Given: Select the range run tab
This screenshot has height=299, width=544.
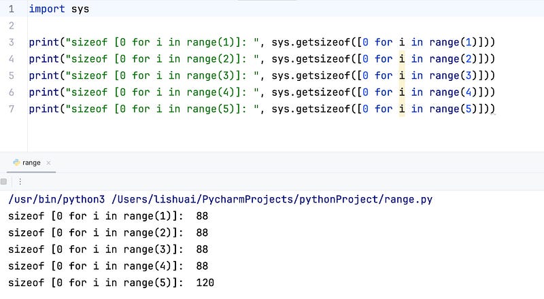Looking at the screenshot, I should point(31,163).
